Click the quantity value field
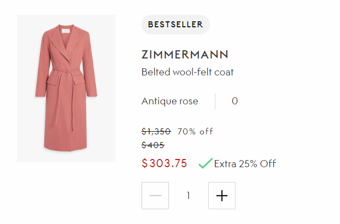The width and height of the screenshot is (340, 224). coord(189,196)
